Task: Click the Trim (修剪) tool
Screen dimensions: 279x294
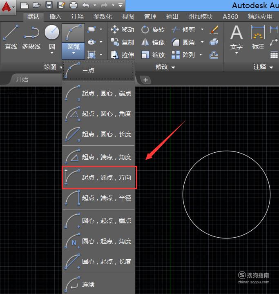Action: (x=183, y=29)
